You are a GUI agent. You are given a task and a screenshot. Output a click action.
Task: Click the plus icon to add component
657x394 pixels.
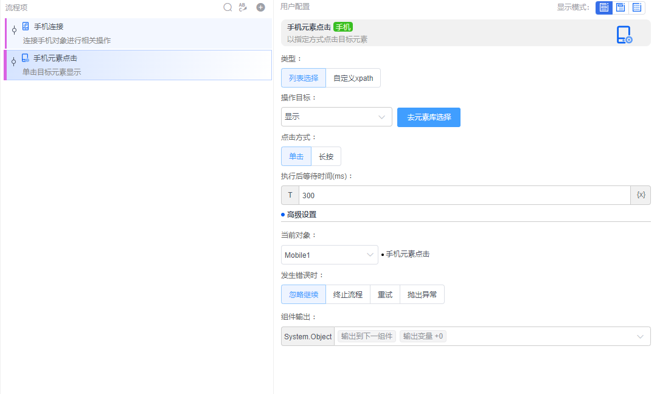(x=260, y=7)
